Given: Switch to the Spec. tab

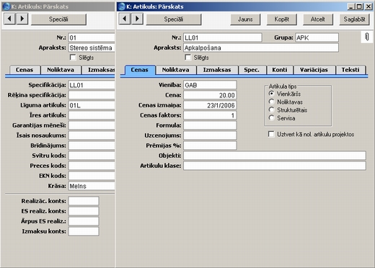Looking at the screenshot, I should coord(252,70).
